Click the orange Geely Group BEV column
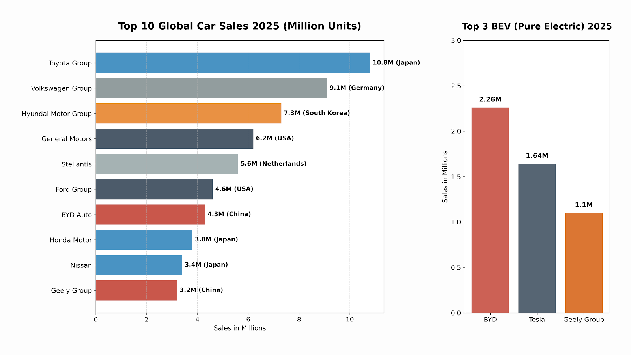This screenshot has height=355, width=631. (583, 263)
